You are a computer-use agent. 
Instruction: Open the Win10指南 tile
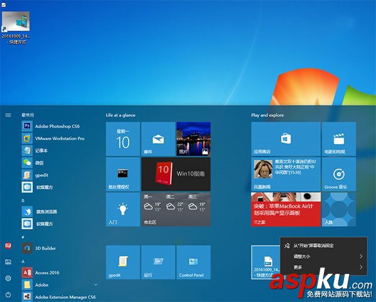coord(175,174)
